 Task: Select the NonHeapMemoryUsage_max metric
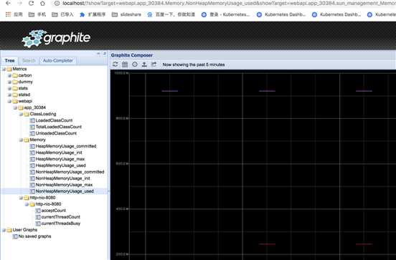pos(64,185)
